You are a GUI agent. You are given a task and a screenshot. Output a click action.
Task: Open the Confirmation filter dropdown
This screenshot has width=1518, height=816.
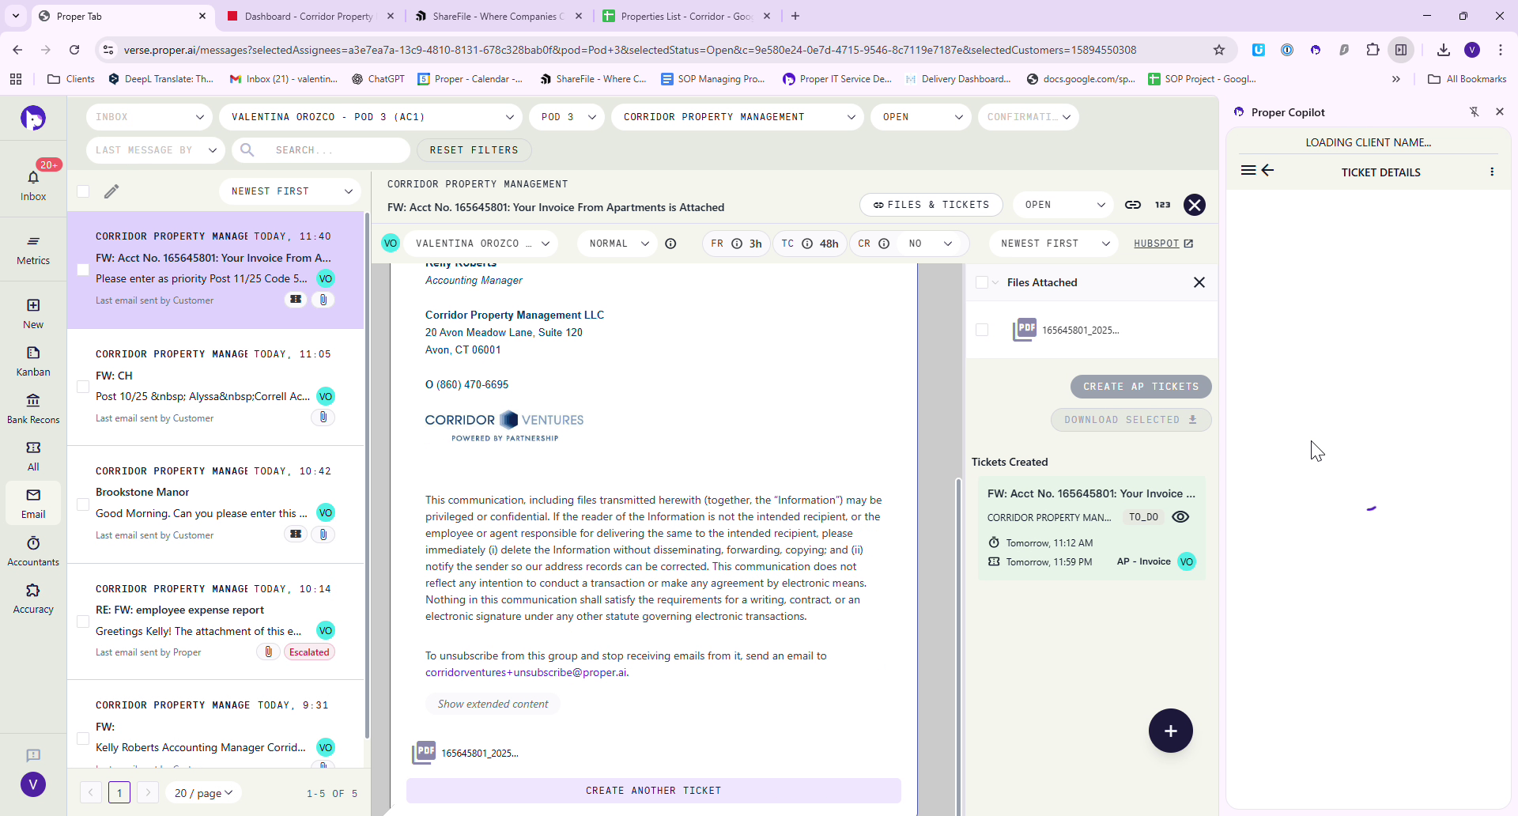1029,117
